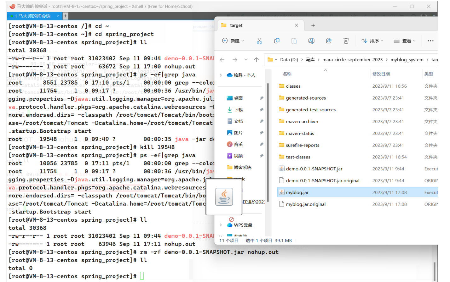Click the Share icon in Explorer toolbar
Image resolution: width=450 pixels, height=282 pixels.
tap(329, 41)
